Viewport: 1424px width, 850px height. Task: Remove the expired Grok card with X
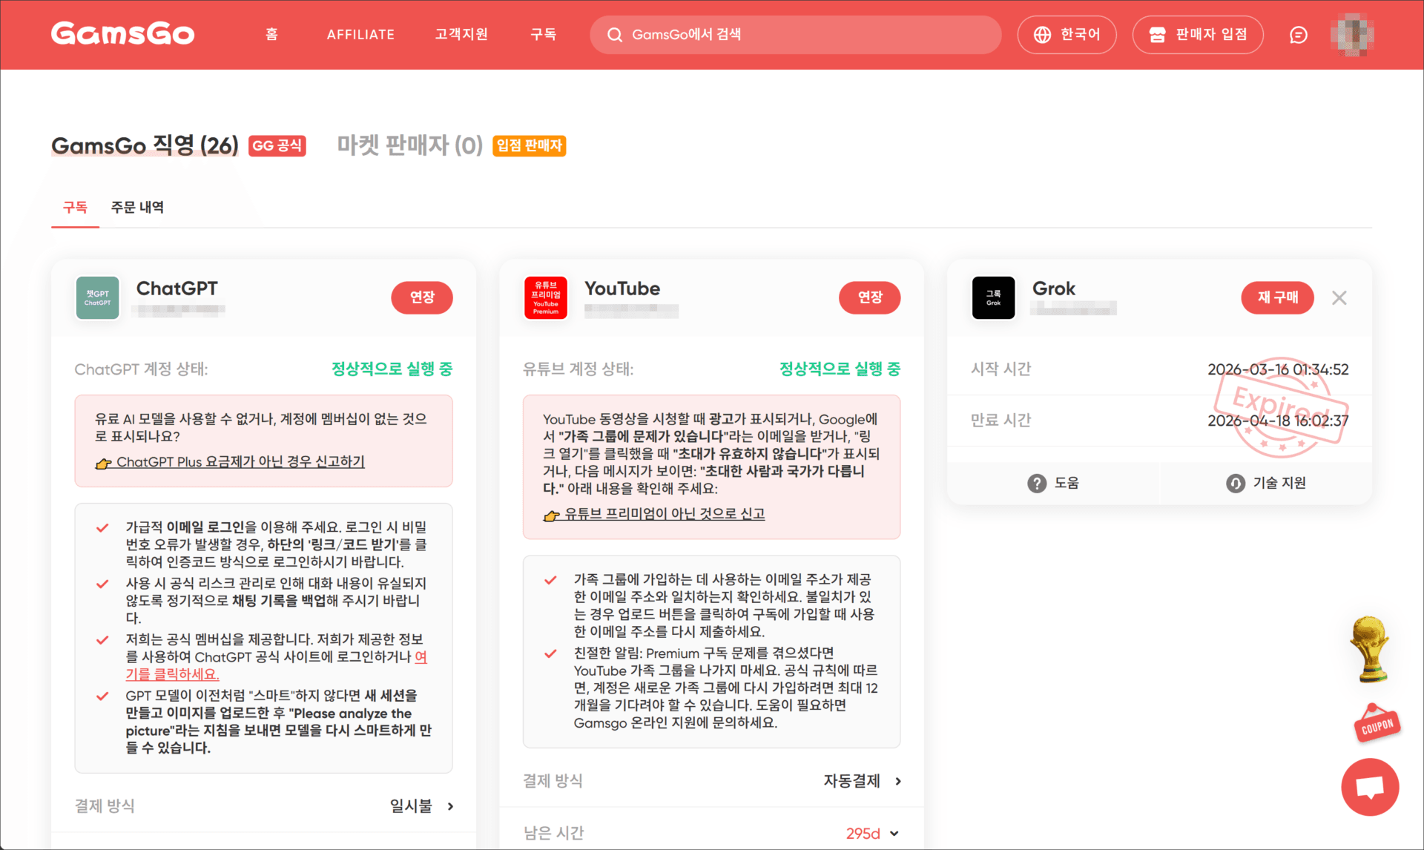point(1339,297)
